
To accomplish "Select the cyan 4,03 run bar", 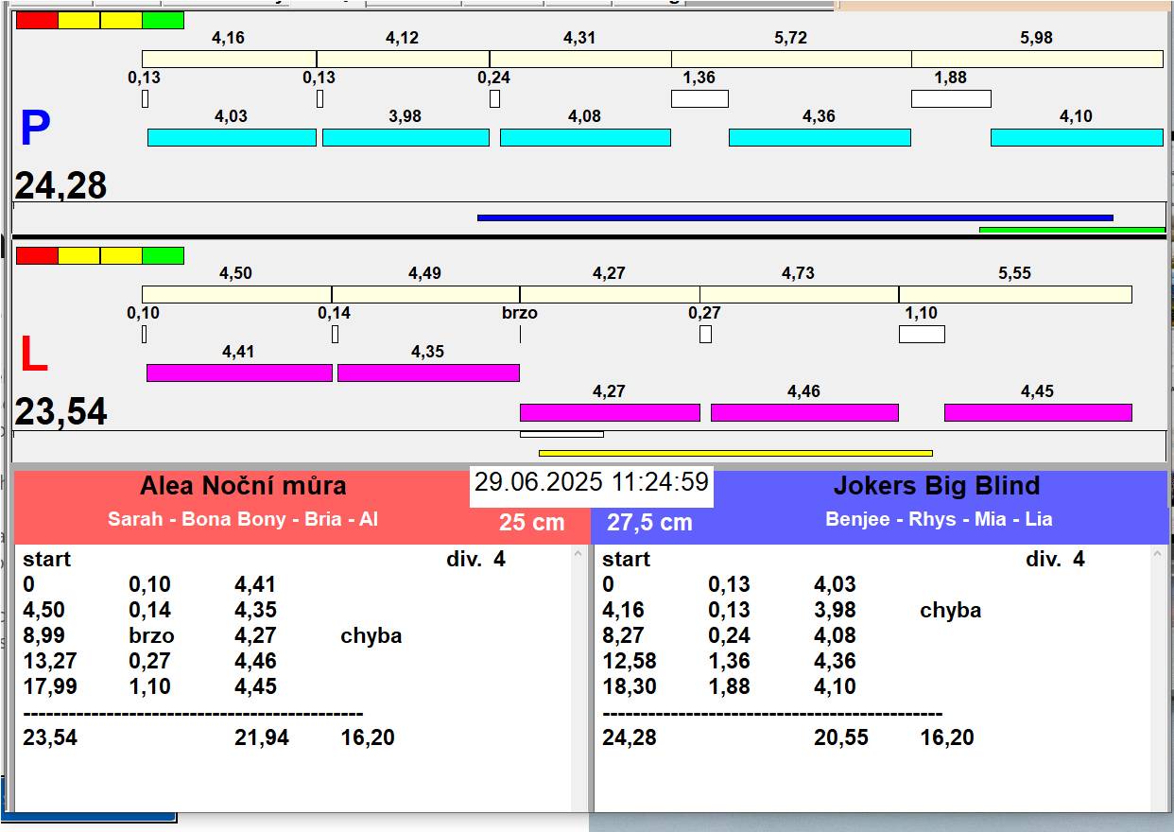I will (232, 137).
